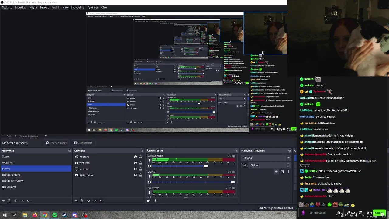Open scene filters icon in Näkymät toolbar
Viewport: 389px width, 219px height.
tap(15, 201)
